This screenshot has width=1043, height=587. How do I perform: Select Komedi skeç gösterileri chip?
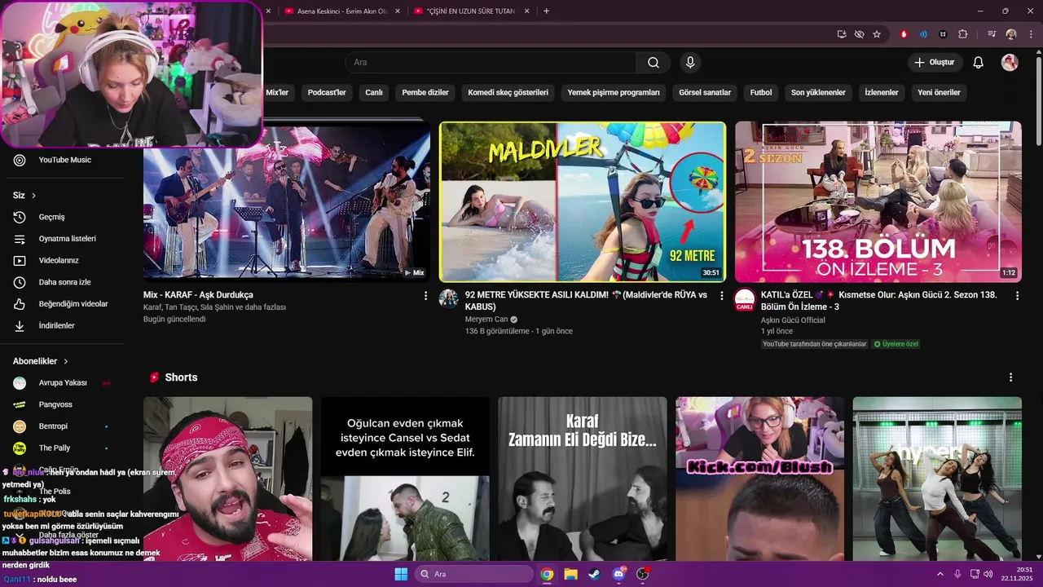[x=508, y=93]
